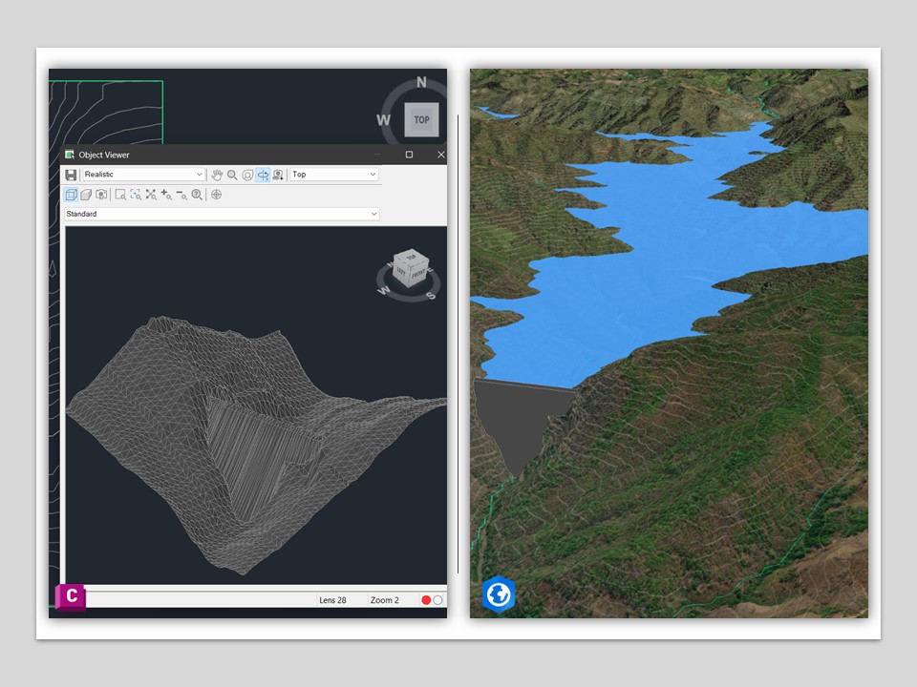Select the Pan tool in Object Viewer
The height and width of the screenshot is (687, 917).
[218, 174]
